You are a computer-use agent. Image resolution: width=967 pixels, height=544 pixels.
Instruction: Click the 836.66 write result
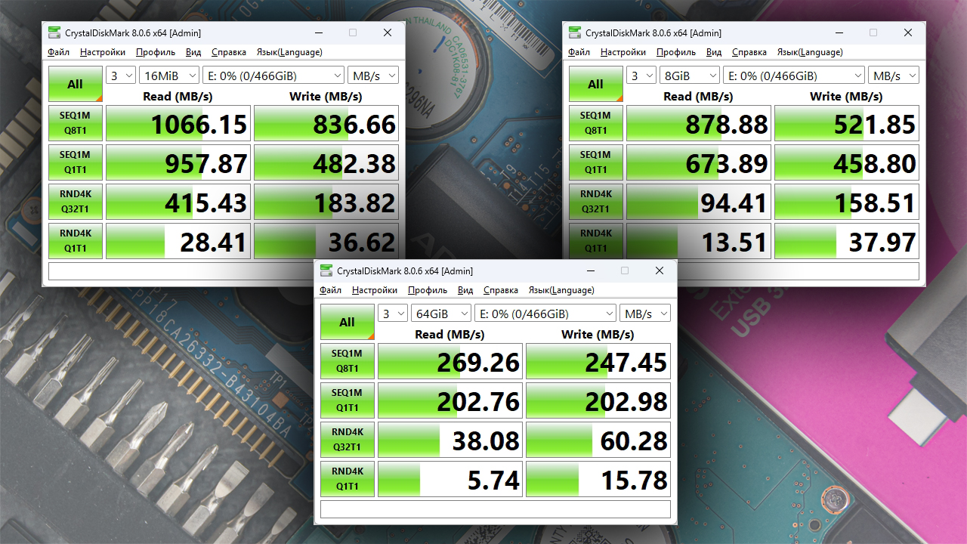click(326, 123)
